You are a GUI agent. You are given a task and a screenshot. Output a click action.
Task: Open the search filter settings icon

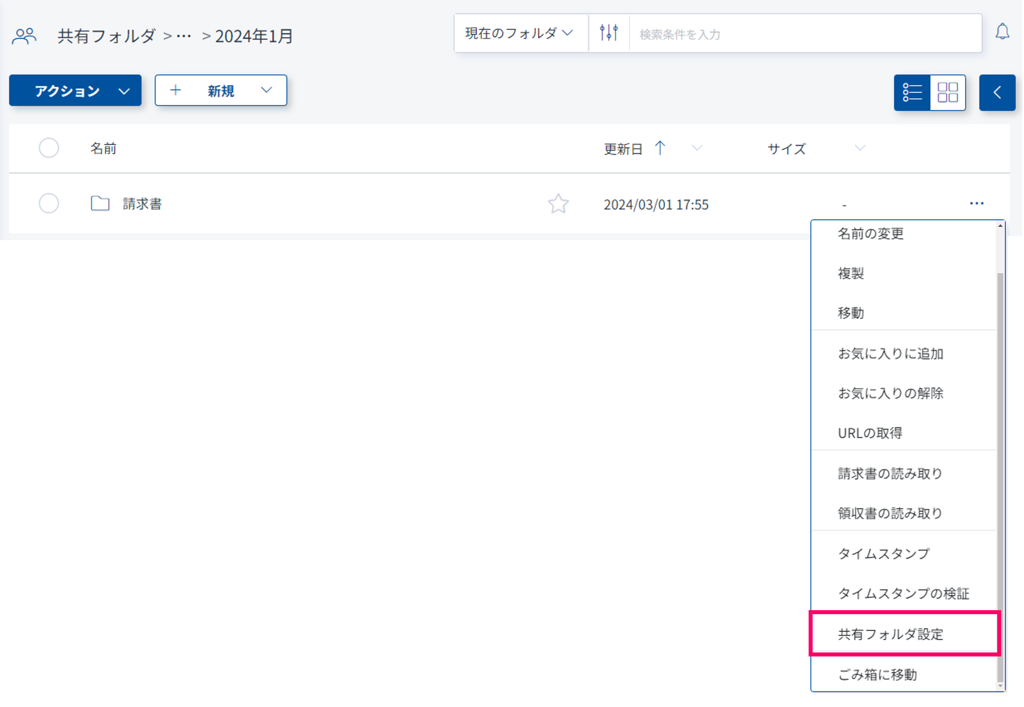click(x=609, y=33)
